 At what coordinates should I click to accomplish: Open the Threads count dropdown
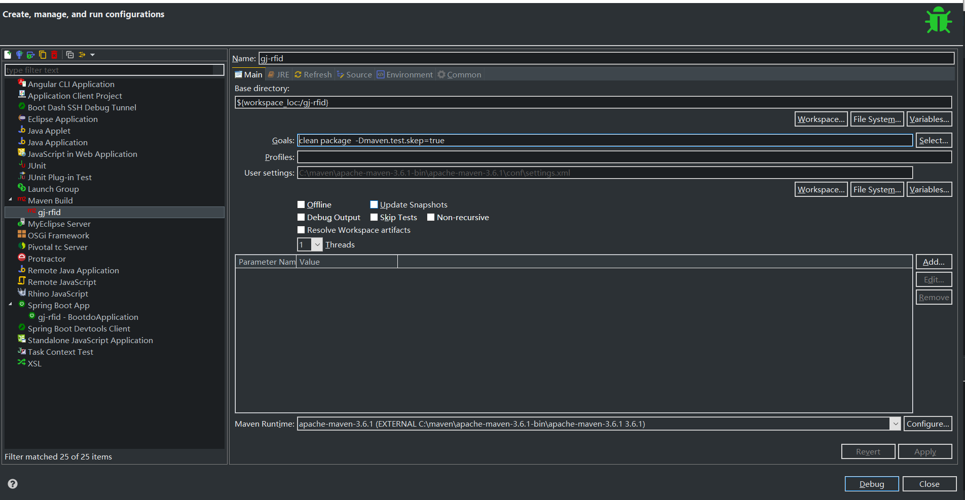pyautogui.click(x=317, y=244)
